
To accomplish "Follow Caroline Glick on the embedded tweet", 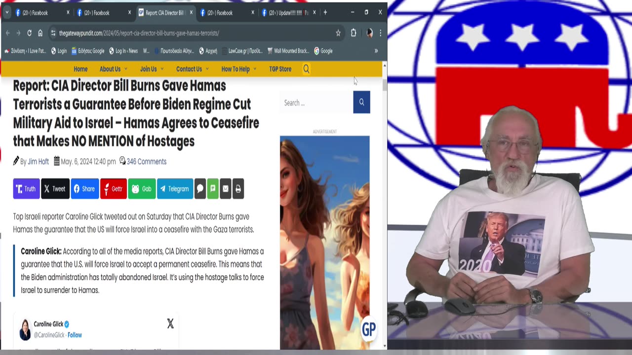I will (x=75, y=335).
